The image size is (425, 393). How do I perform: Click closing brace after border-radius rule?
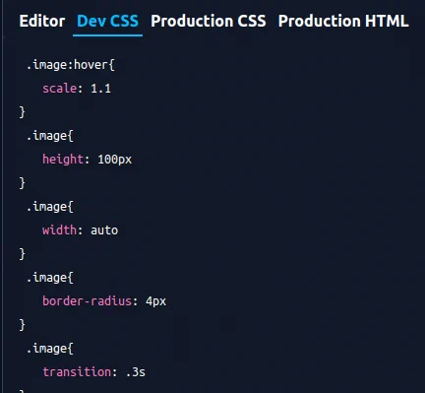coord(22,325)
